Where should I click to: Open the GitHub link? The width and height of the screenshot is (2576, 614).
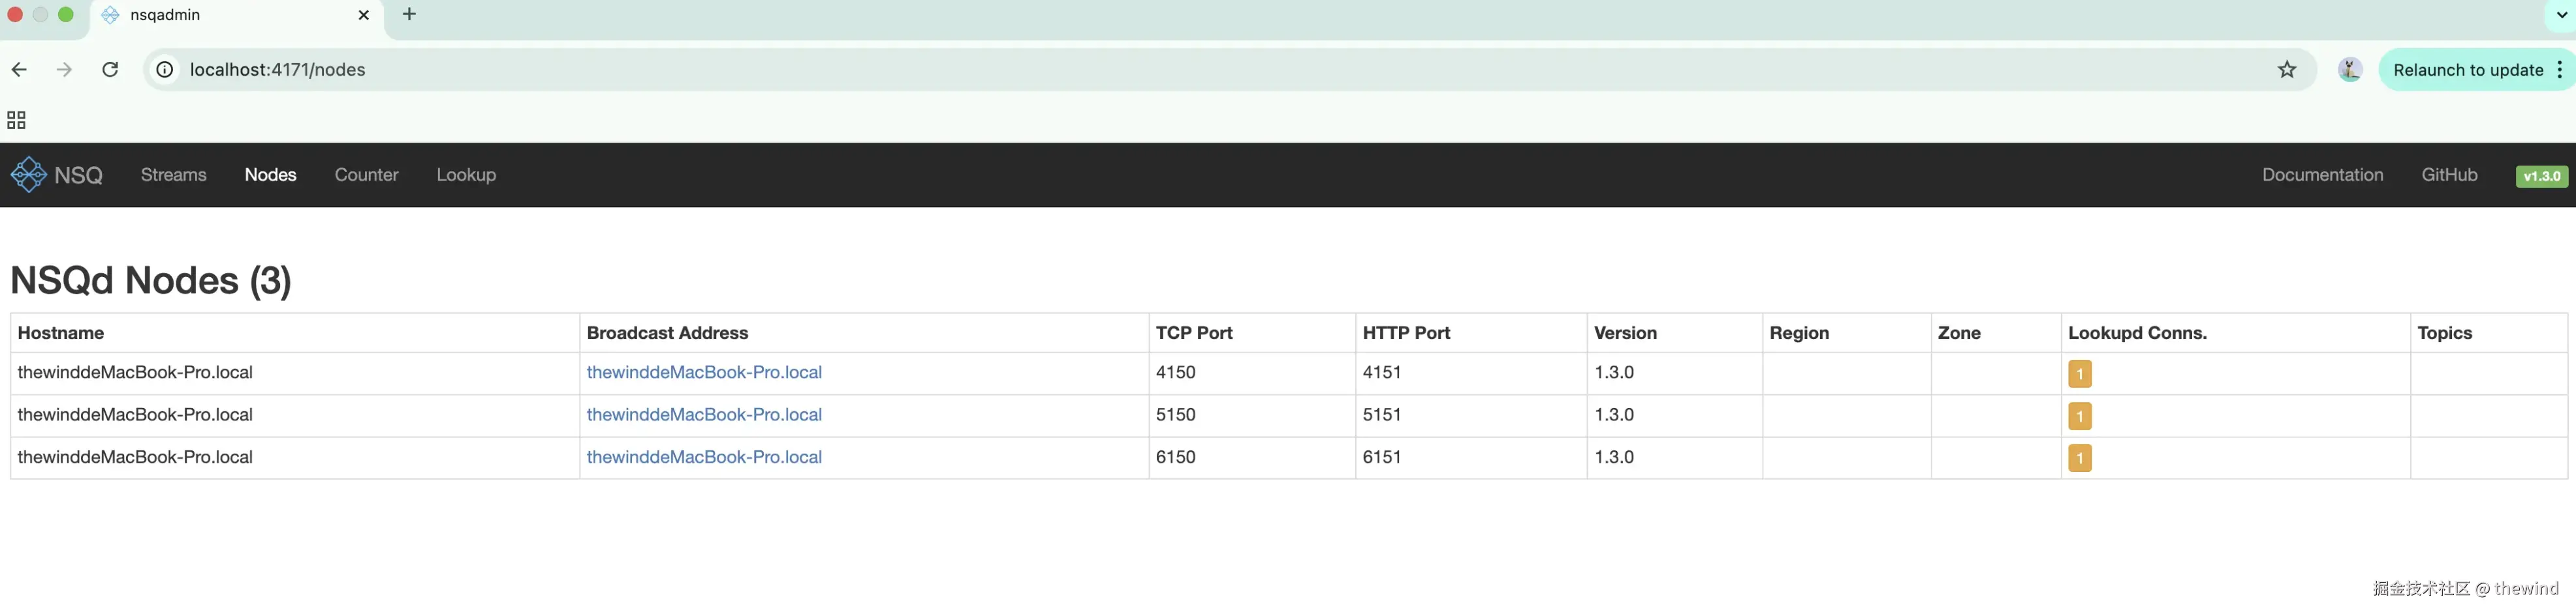pyautogui.click(x=2449, y=175)
